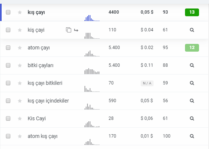Click the arrow icon beside 'kiş çayi'

[76, 30]
